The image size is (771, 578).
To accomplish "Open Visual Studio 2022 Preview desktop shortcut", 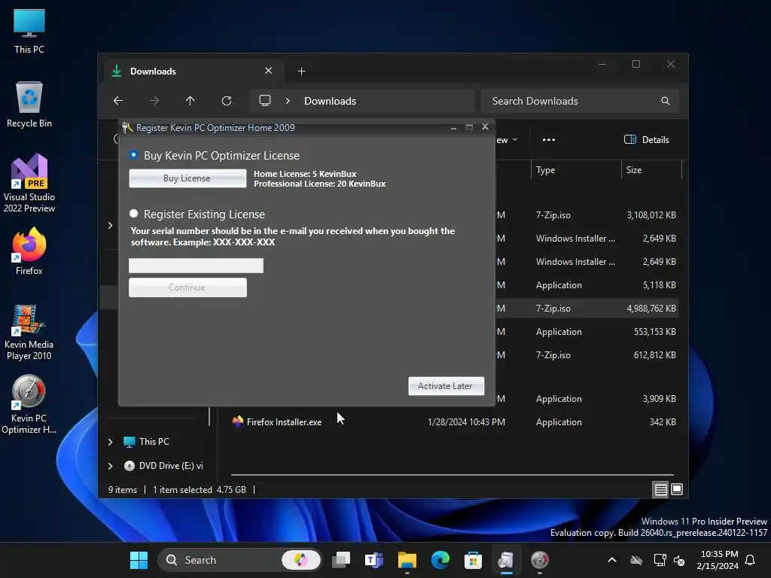I will 29,184.
